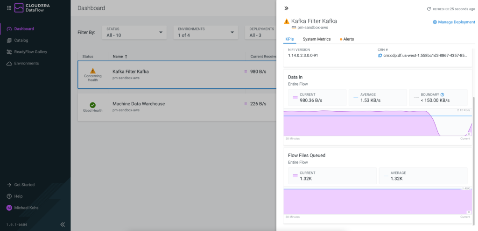Open the apps grid menu icon
The width and height of the screenshot is (478, 231).
8,8
